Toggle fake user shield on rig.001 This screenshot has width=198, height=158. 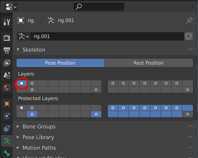(x=189, y=36)
